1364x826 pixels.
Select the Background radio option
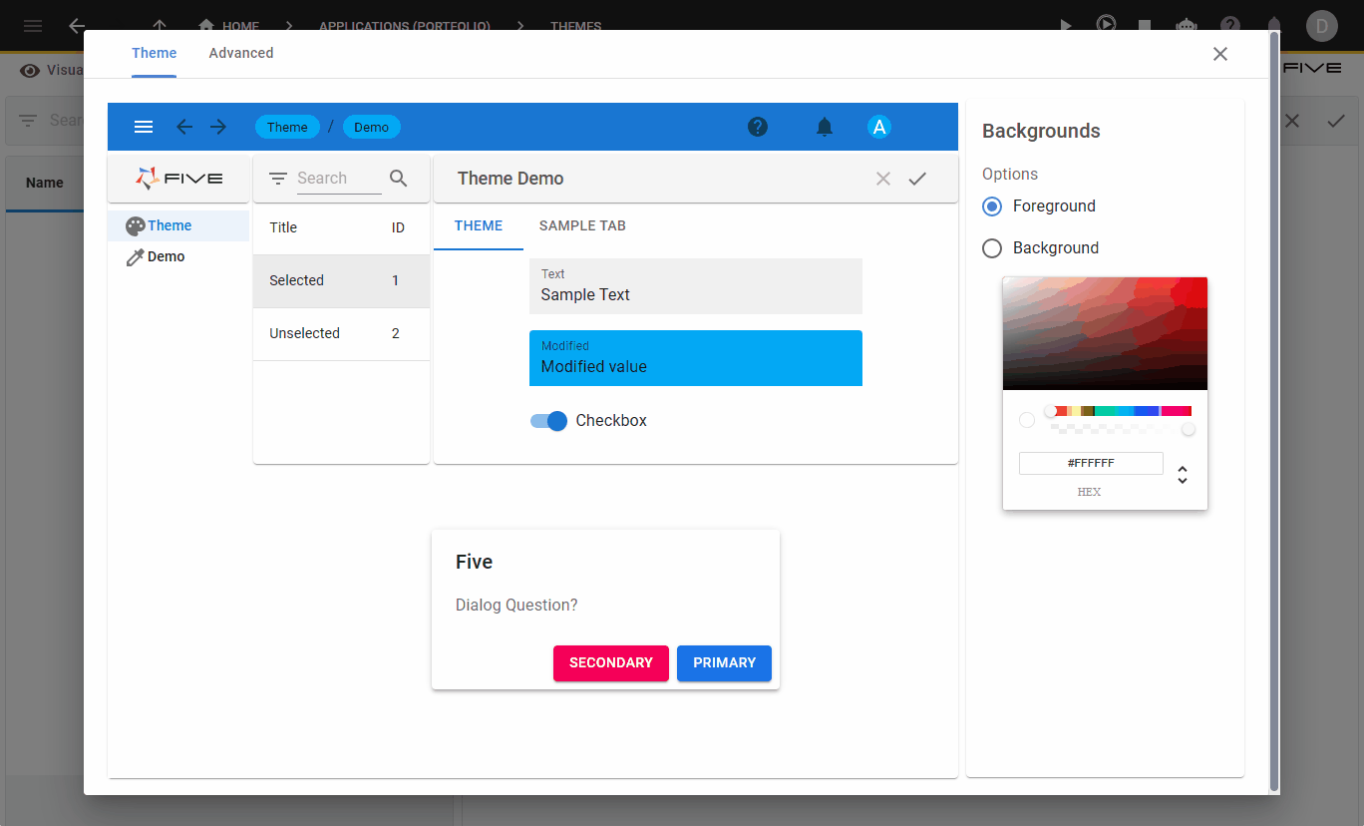(992, 248)
